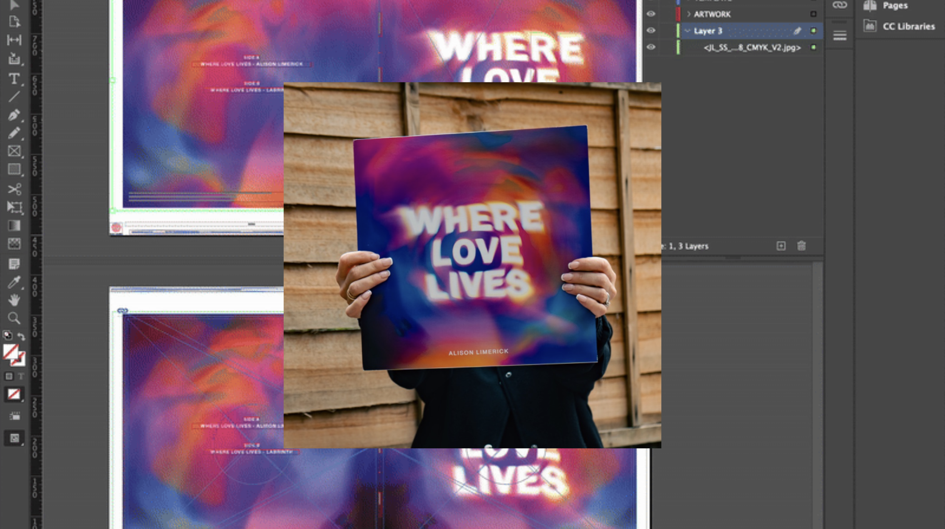Select the Gap tool
Viewport: 945px width, 529px height.
(14, 40)
